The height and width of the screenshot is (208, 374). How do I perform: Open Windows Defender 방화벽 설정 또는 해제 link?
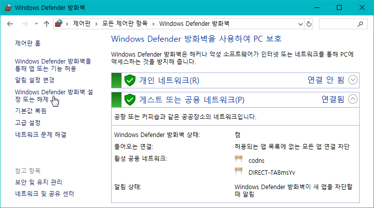pos(54,95)
